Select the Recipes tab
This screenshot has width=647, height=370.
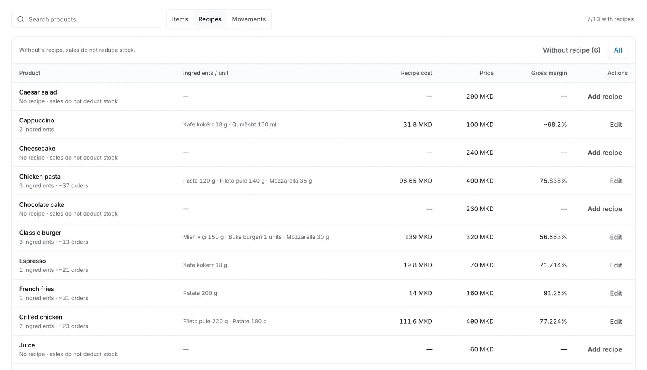coord(210,19)
